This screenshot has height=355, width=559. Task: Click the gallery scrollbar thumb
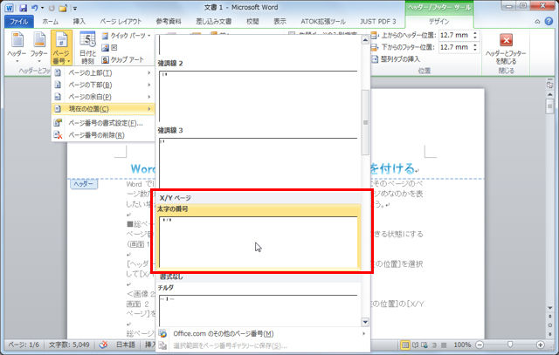click(x=365, y=122)
